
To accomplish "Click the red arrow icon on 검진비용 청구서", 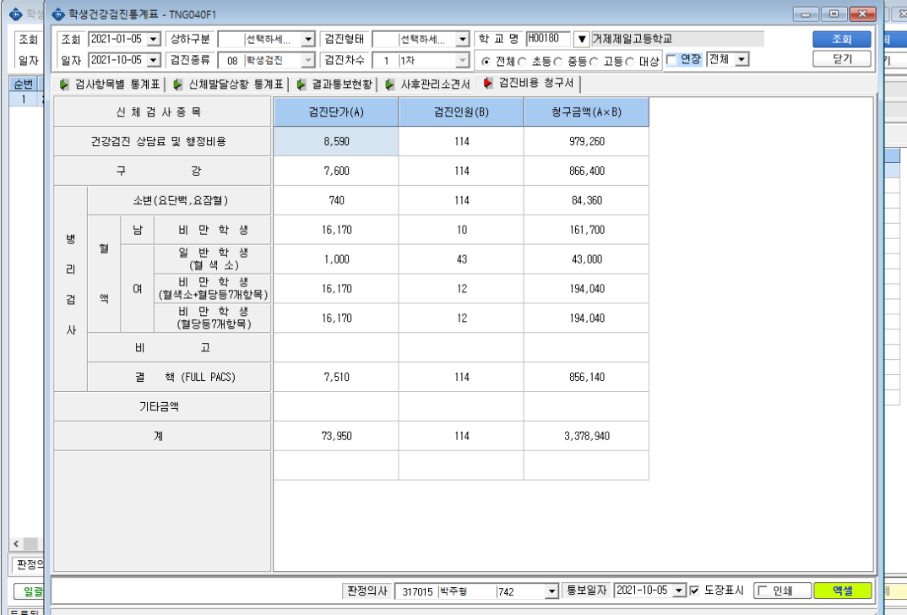I will pos(487,84).
